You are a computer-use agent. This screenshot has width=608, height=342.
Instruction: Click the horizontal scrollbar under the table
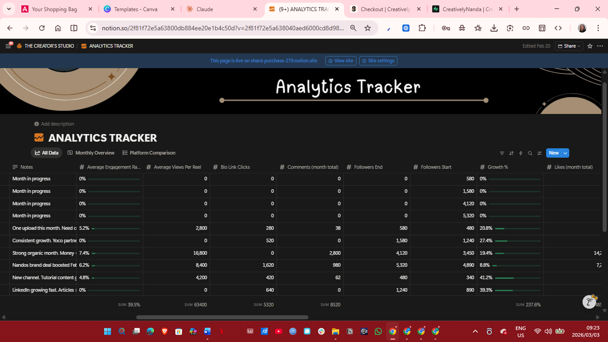(x=222, y=317)
